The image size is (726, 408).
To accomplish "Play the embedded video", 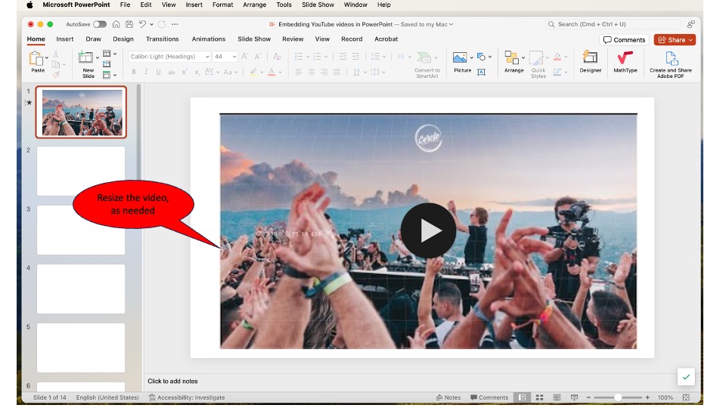I will pyautogui.click(x=428, y=230).
